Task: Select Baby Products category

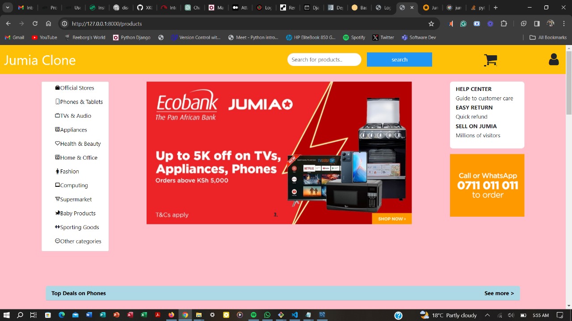Action: pyautogui.click(x=76, y=213)
